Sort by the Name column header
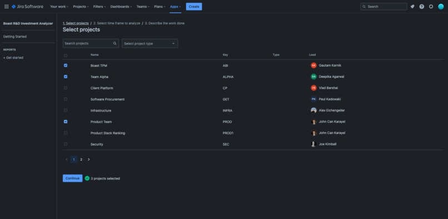 pos(94,54)
